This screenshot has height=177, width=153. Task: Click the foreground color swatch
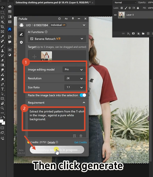[x=1, y=121]
